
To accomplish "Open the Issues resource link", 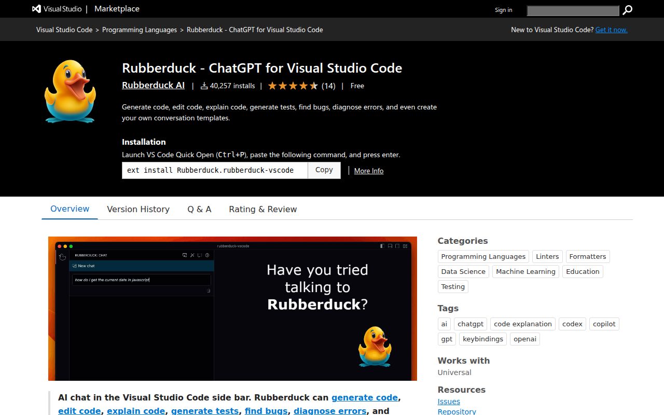I will 449,402.
